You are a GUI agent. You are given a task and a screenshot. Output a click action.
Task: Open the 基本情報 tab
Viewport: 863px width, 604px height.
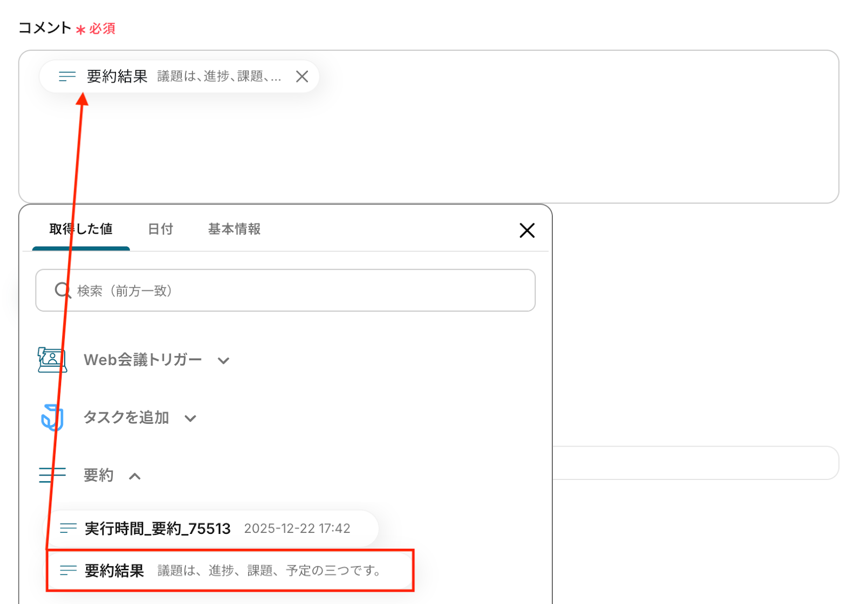pos(234,229)
